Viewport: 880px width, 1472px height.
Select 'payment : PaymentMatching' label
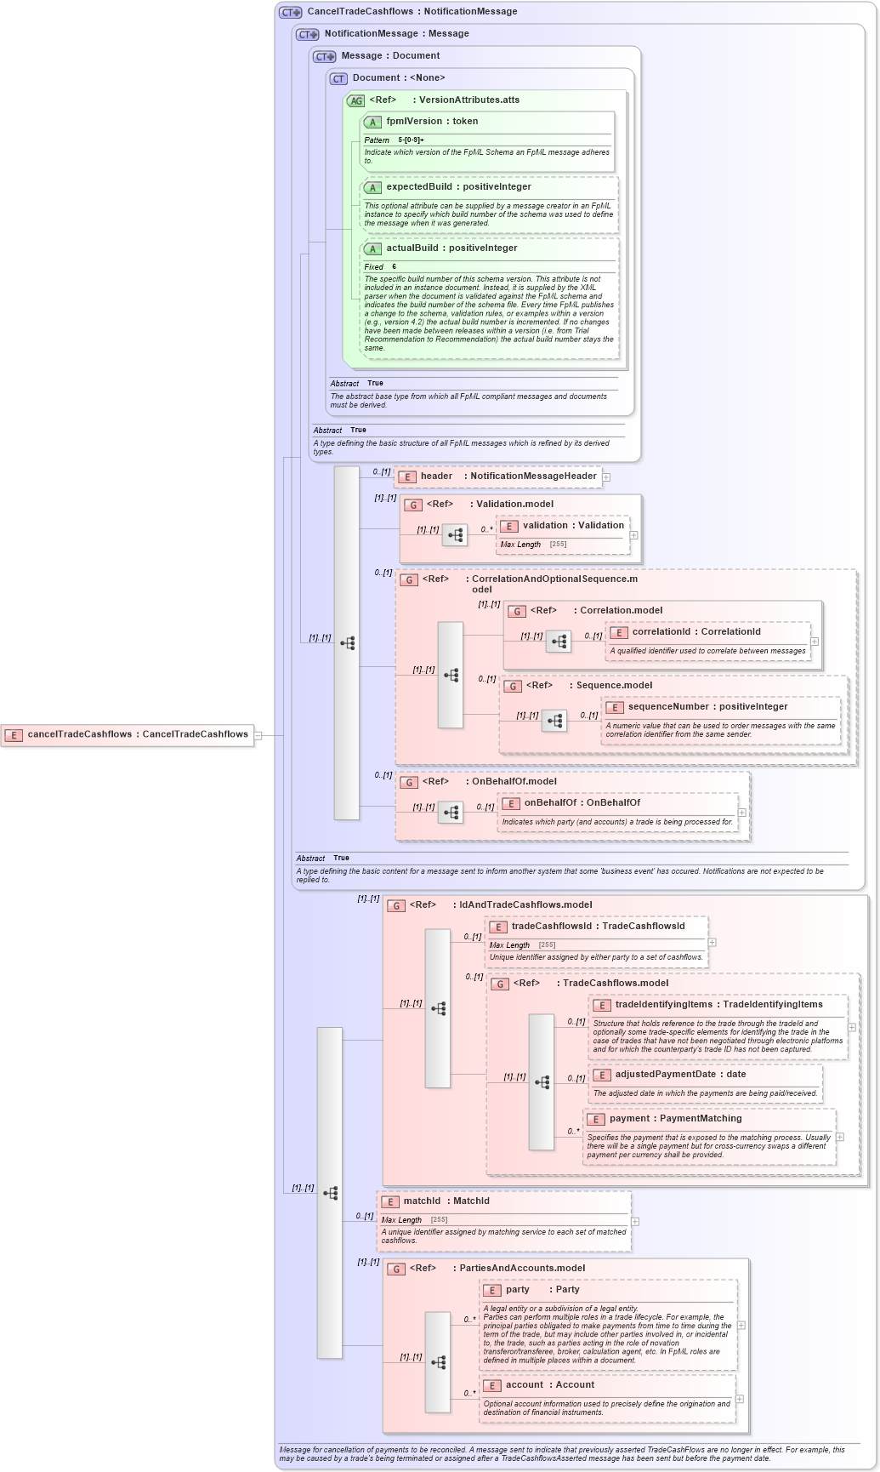[675, 1119]
